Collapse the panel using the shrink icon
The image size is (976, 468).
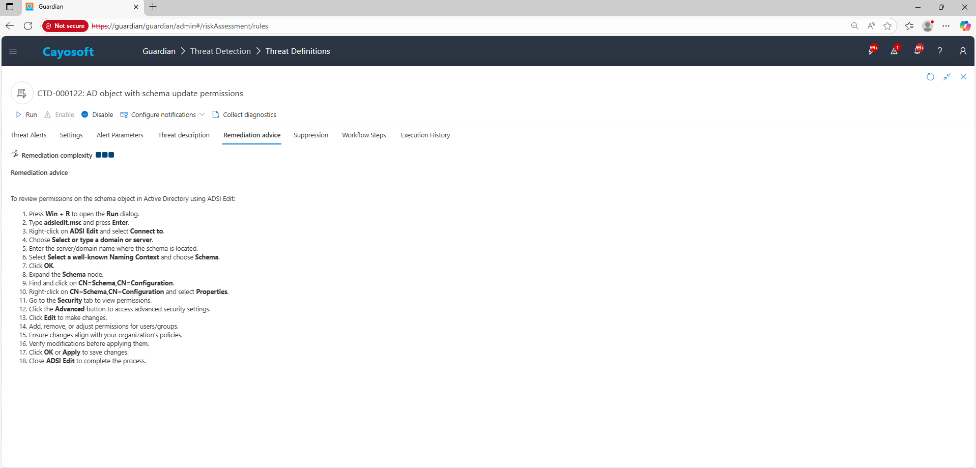click(x=946, y=77)
